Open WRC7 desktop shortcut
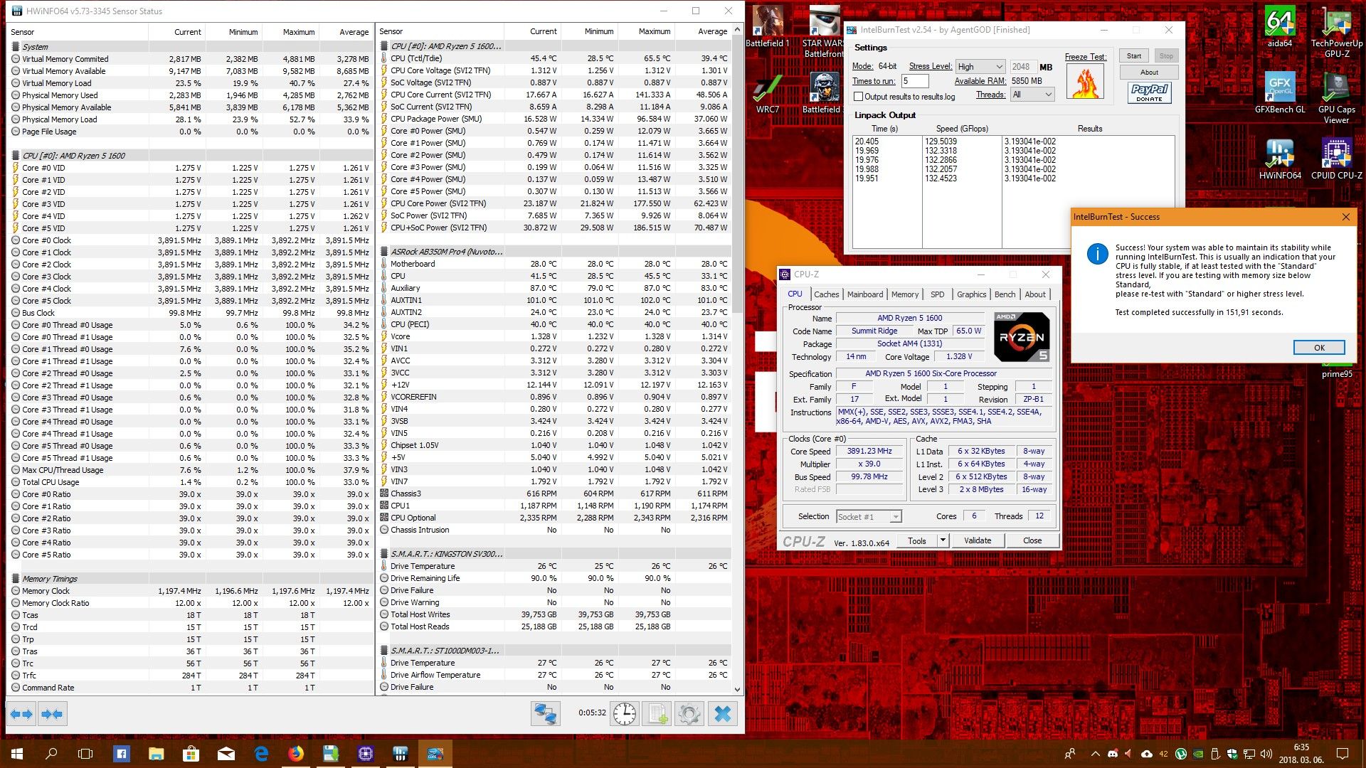This screenshot has width=1366, height=768. point(767,92)
